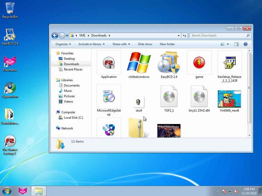Click the Explorer taskbar button
The width and height of the screenshot is (262, 196).
pos(38,191)
